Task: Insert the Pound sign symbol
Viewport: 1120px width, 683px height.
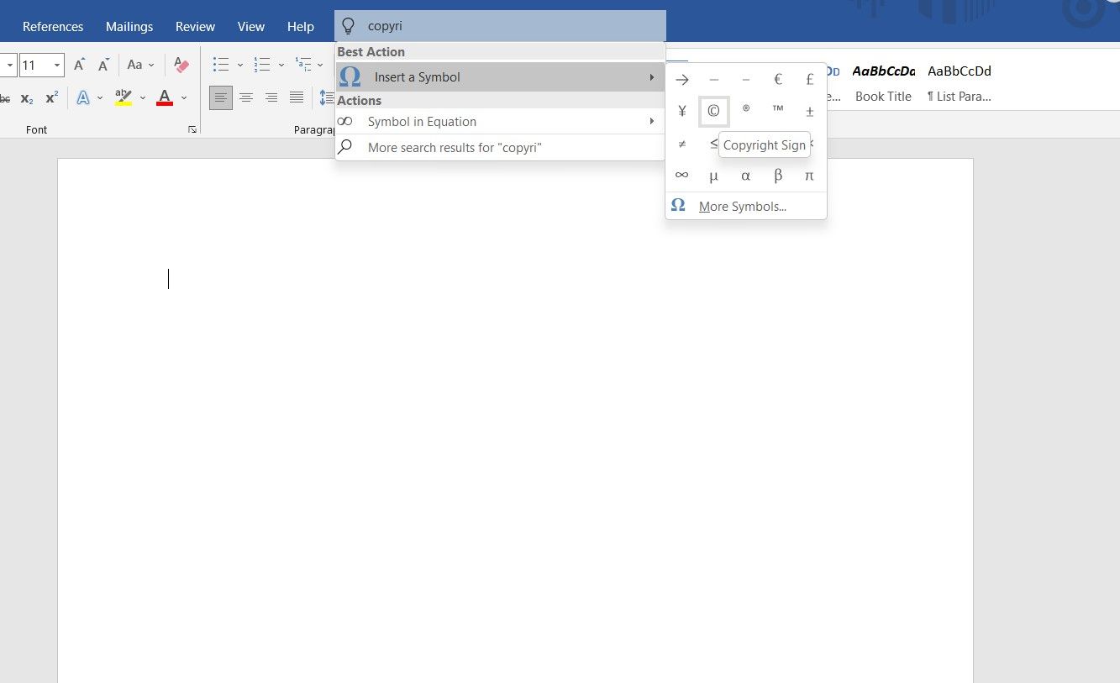Action: pyautogui.click(x=809, y=80)
